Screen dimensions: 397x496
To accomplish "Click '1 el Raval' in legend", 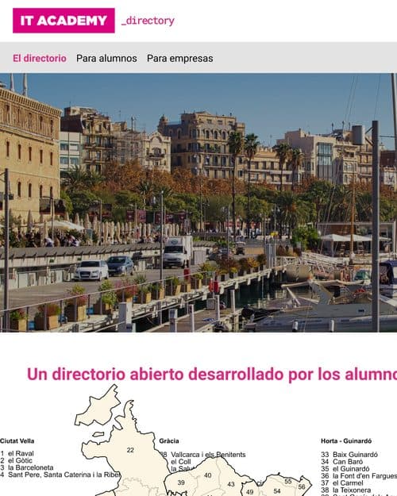I will [x=17, y=453].
